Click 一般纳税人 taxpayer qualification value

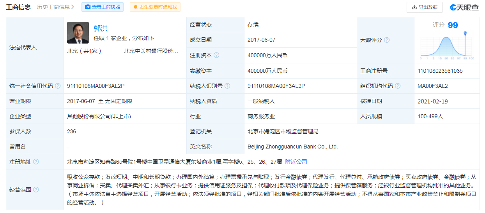[x=261, y=101]
